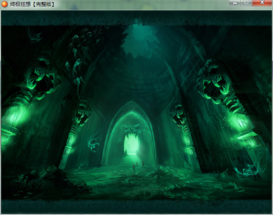Close the 终极狂想 game window
The image size is (273, 215).
[262, 3]
